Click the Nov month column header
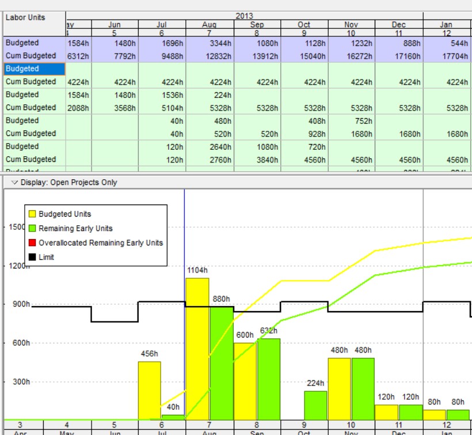Screen dimensions: 472x435 [x=351, y=25]
